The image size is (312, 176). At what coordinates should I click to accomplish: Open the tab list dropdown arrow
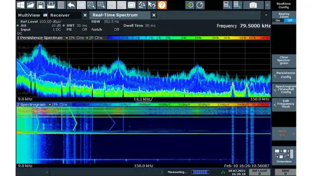(x=266, y=15)
